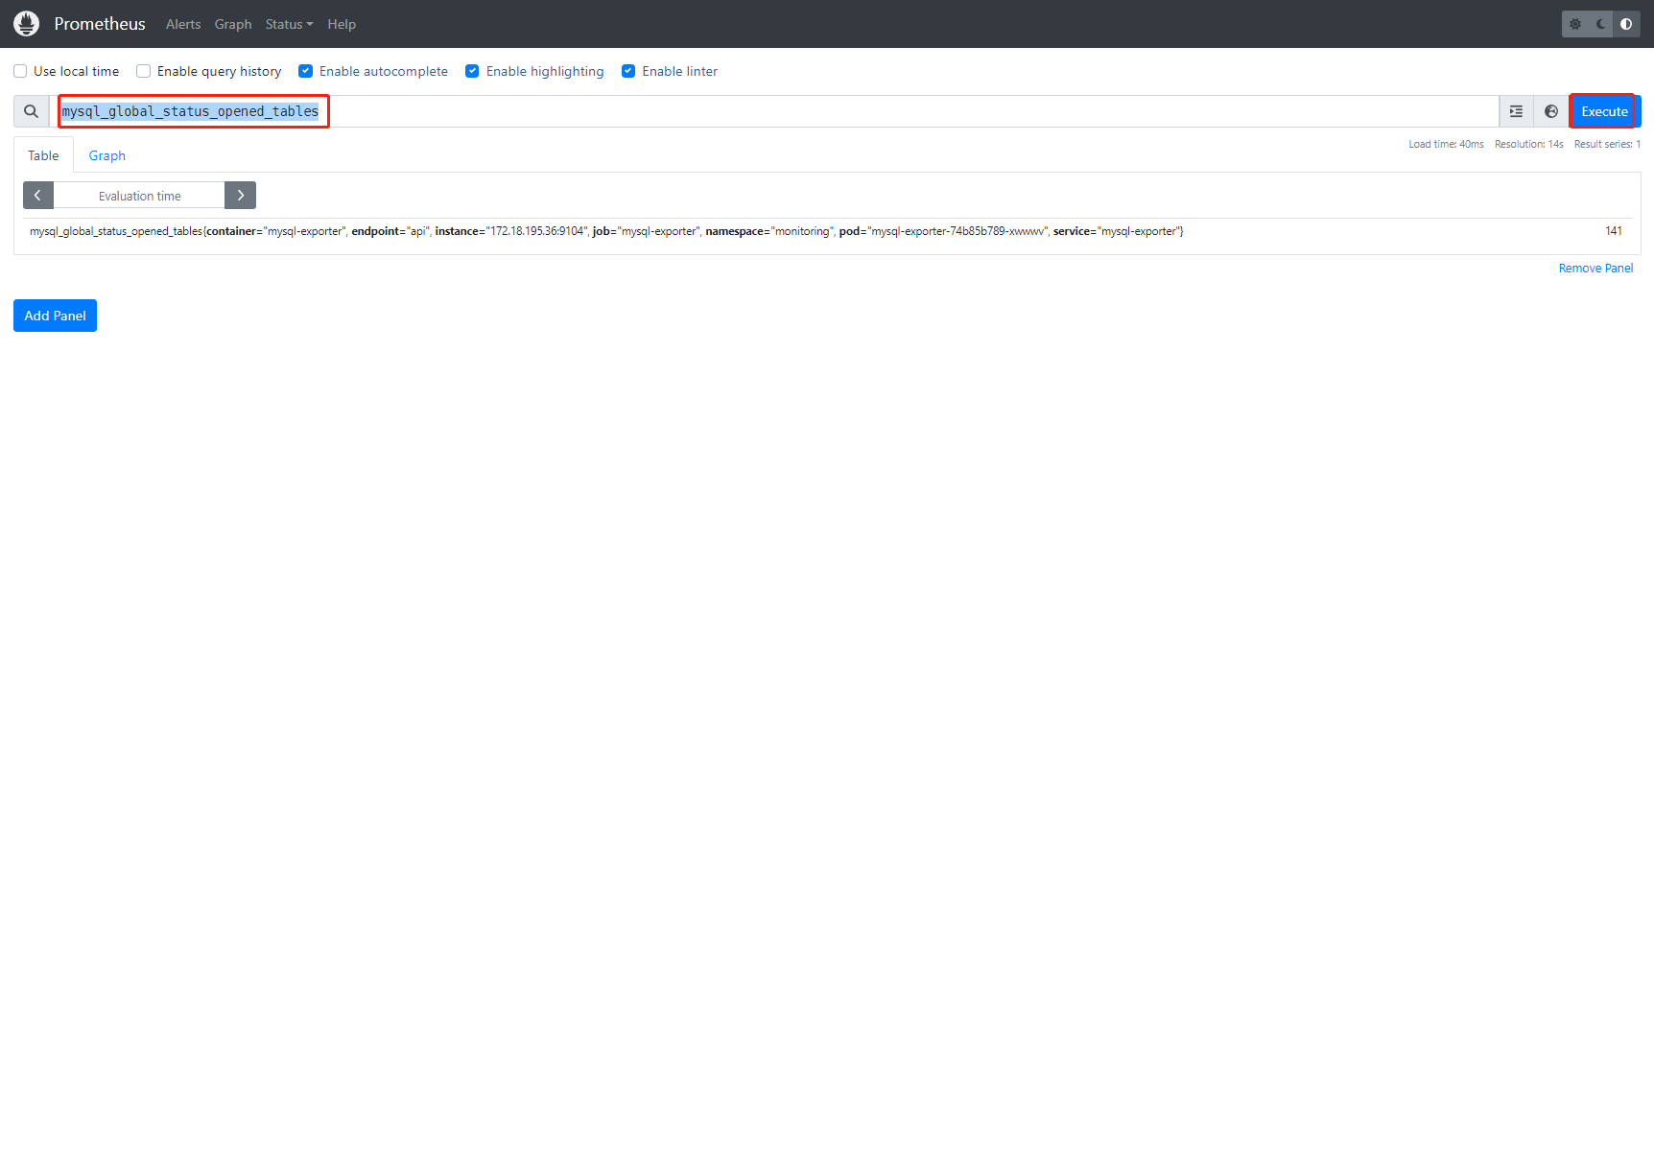Switch to dark theme moon icon
The height and width of the screenshot is (1173, 1654).
click(1601, 24)
